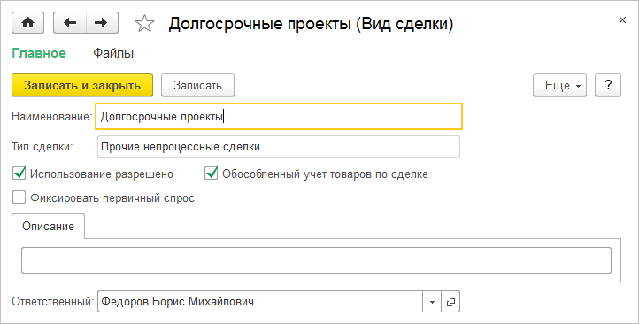
Task: Toggle Обособленный учет товаров по сделке checkbox
Action: coord(212,174)
